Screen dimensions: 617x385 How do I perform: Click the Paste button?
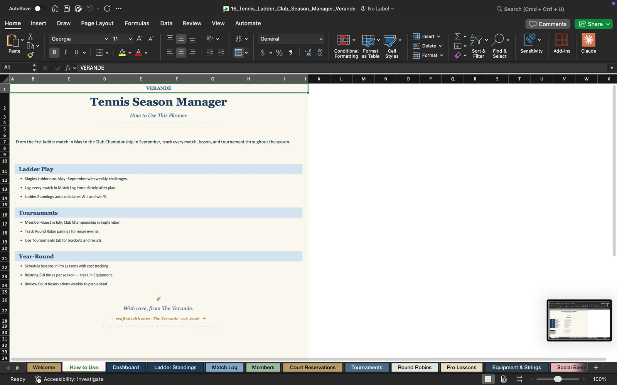(x=14, y=44)
